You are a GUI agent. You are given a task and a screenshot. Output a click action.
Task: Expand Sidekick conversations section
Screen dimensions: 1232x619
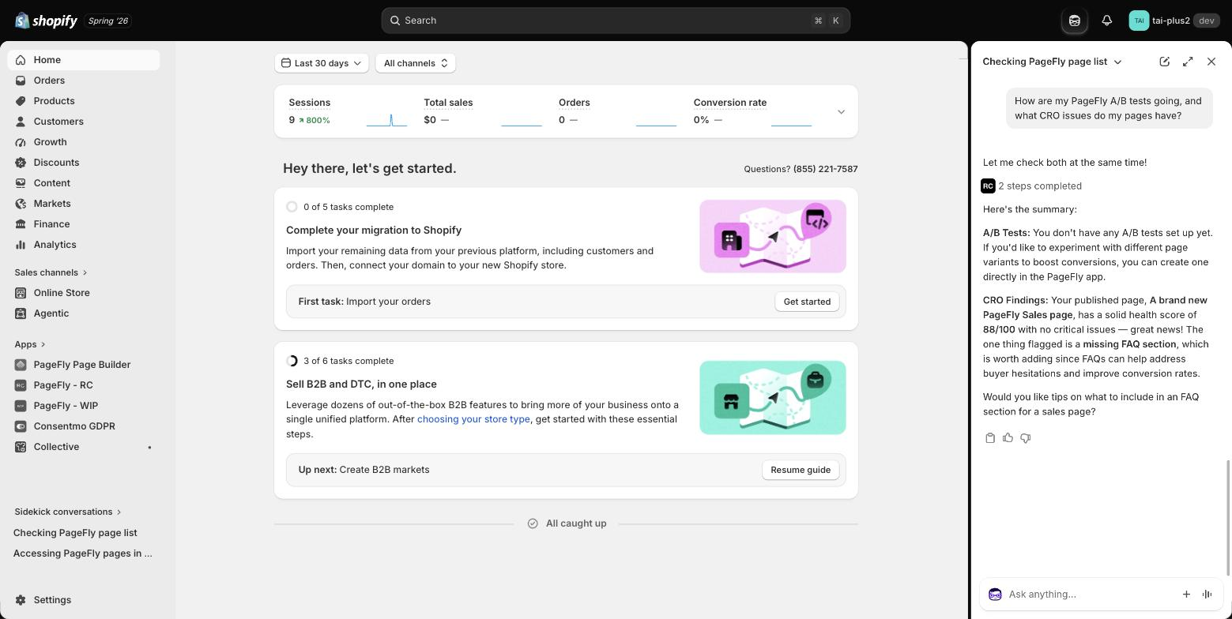pos(68,512)
